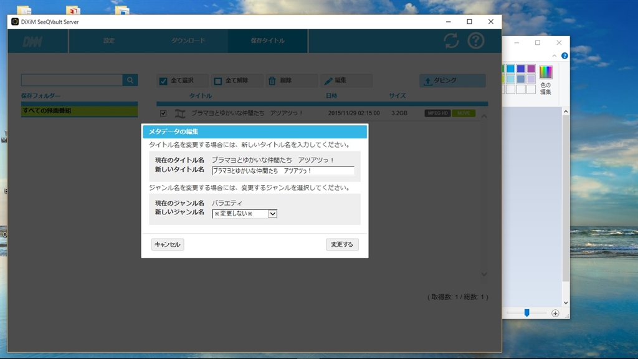
Task: Click the DiXiM logo in the header
Action: tap(32, 41)
